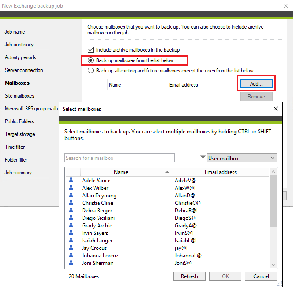This screenshot has width=293, height=287.
Task: Sort mailbox list by Email address column
Action: tap(221, 172)
